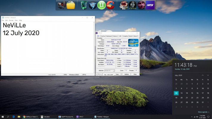Click the "NeViLLe" text in Notepad
The width and height of the screenshot is (212, 119).
(14, 25)
